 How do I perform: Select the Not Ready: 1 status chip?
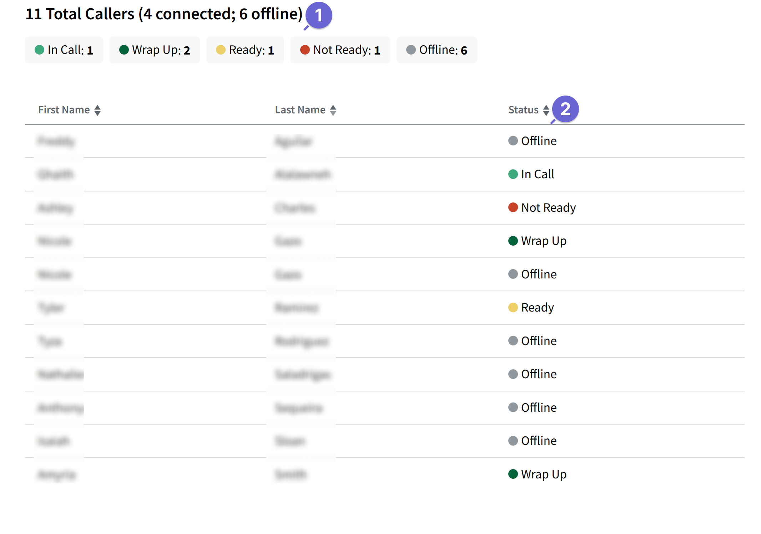tap(340, 50)
